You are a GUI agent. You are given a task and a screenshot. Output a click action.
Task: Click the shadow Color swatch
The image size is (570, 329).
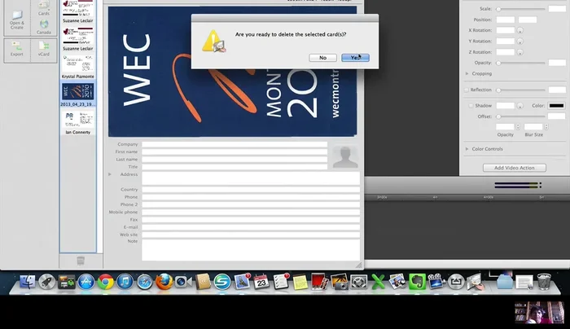pos(556,105)
